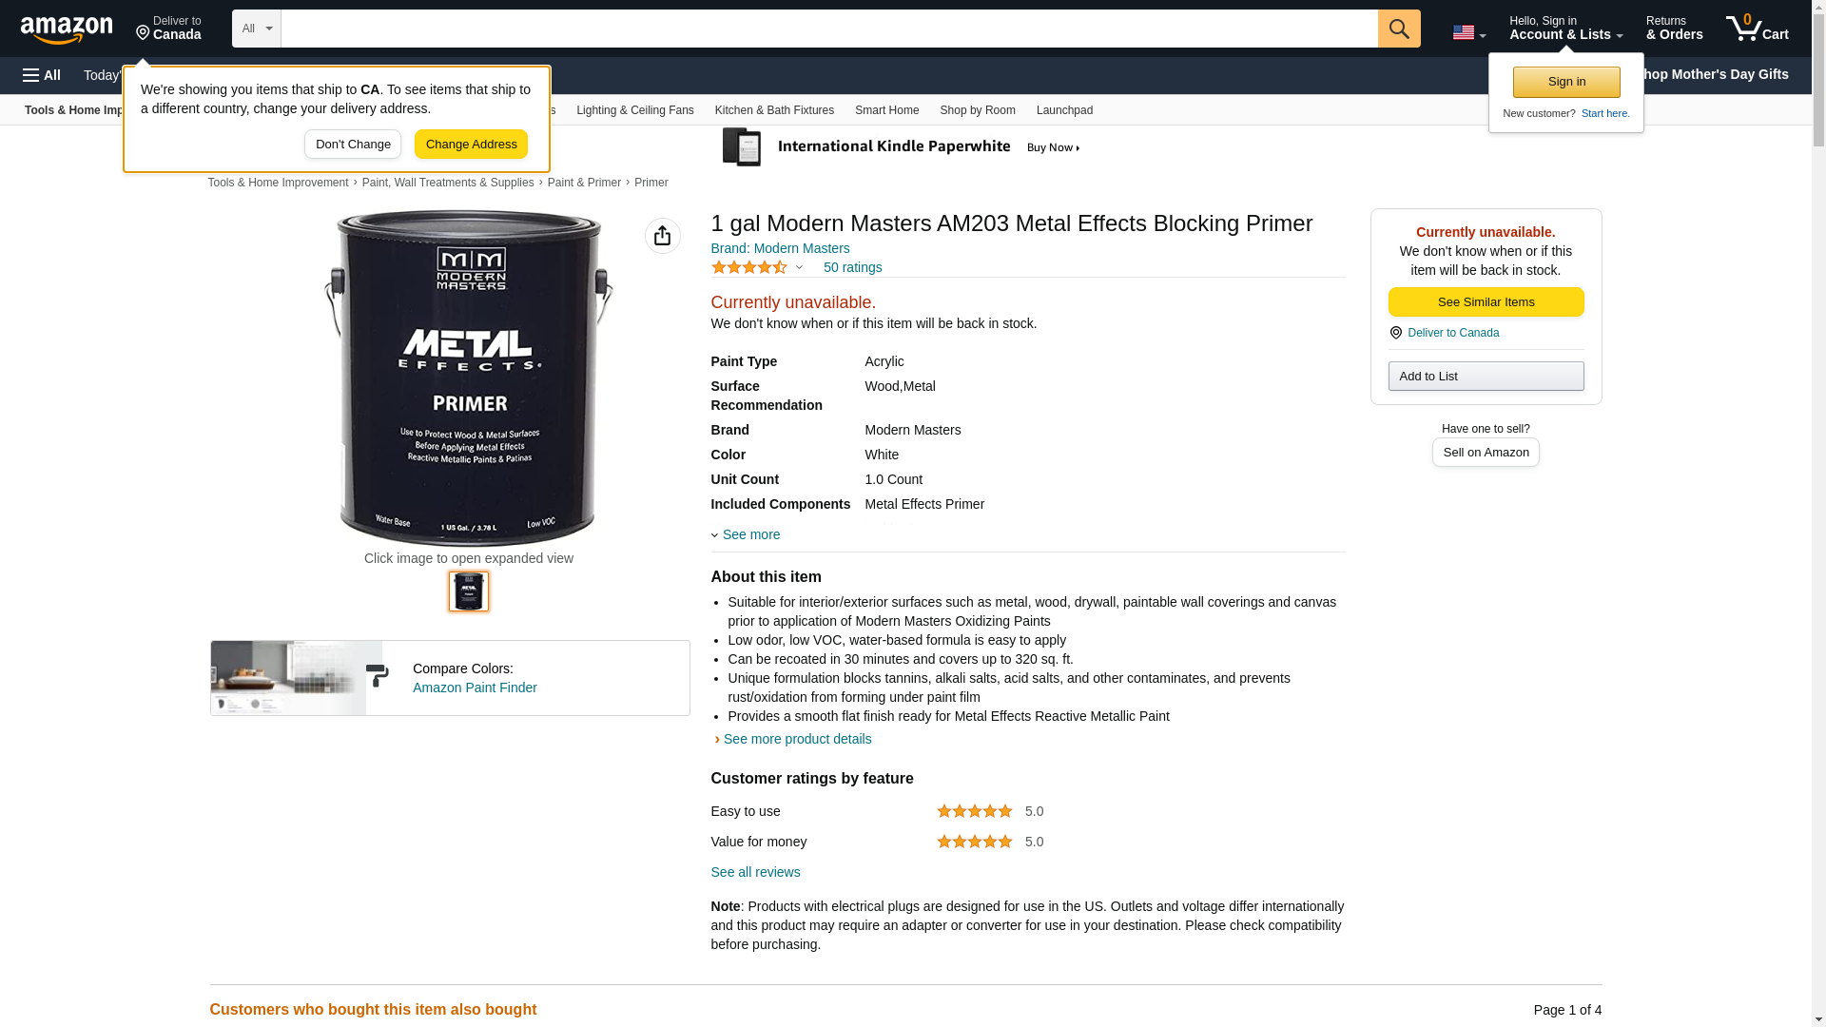Select the primer can thumbnail image

coord(468,591)
